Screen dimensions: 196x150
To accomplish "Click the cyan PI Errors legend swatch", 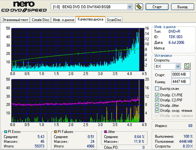I will click(6, 132).
